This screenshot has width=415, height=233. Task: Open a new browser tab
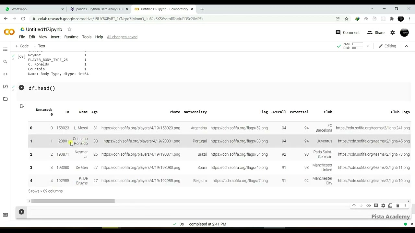[x=202, y=9]
